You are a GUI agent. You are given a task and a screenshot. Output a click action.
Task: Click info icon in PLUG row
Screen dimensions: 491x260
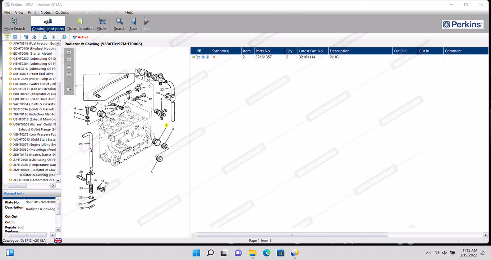208,57
